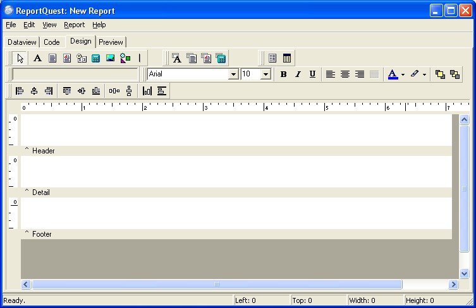The width and height of the screenshot is (476, 308).
Task: Click the scroll right arrow
Action: coord(453,285)
